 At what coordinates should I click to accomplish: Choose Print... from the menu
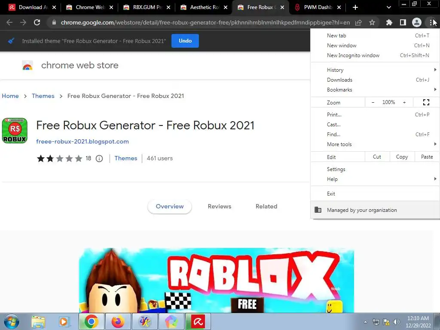[375, 114]
